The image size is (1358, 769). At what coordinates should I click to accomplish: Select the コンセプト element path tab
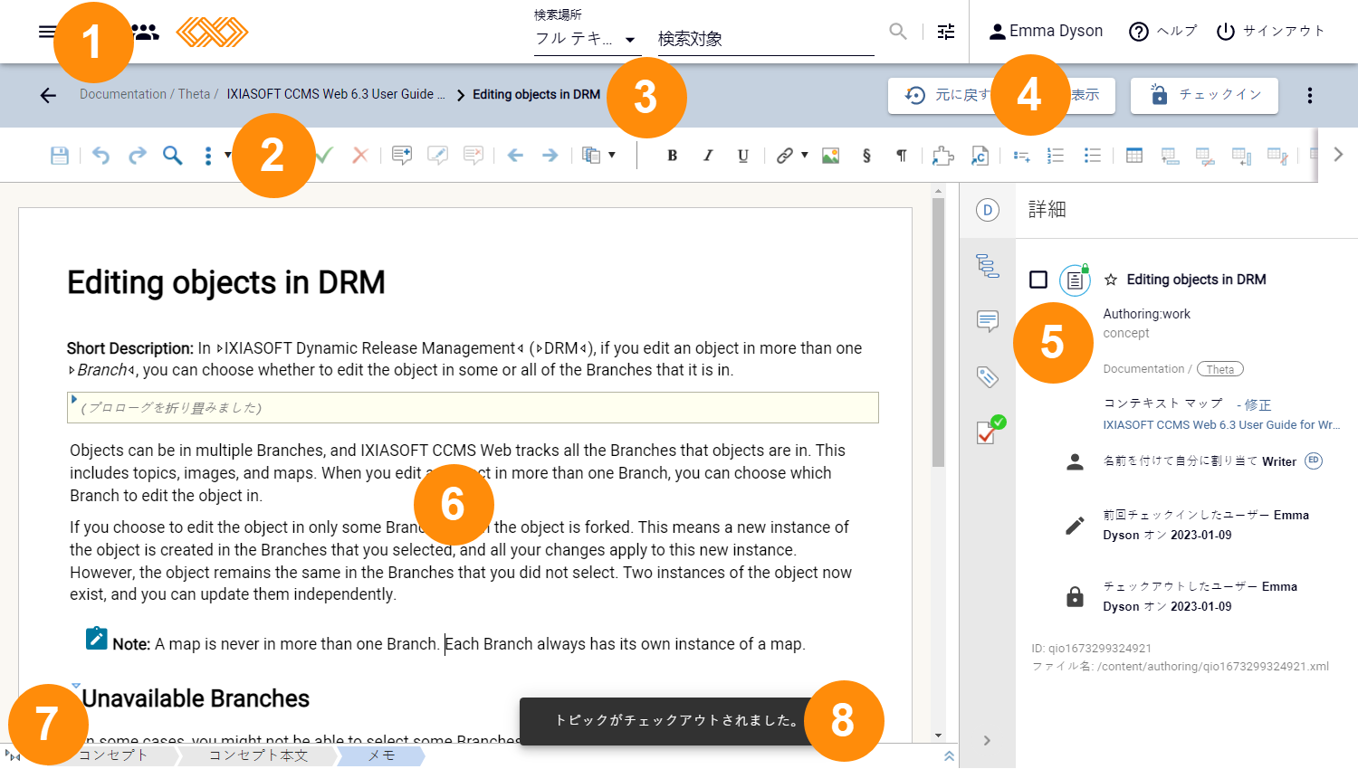click(x=113, y=755)
